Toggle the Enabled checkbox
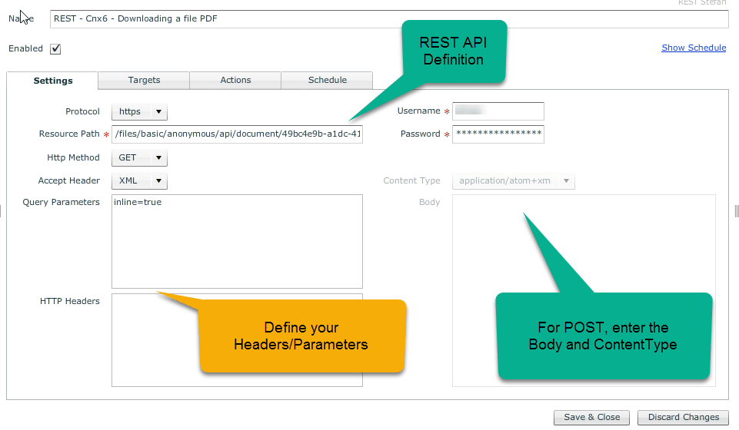 click(55, 49)
